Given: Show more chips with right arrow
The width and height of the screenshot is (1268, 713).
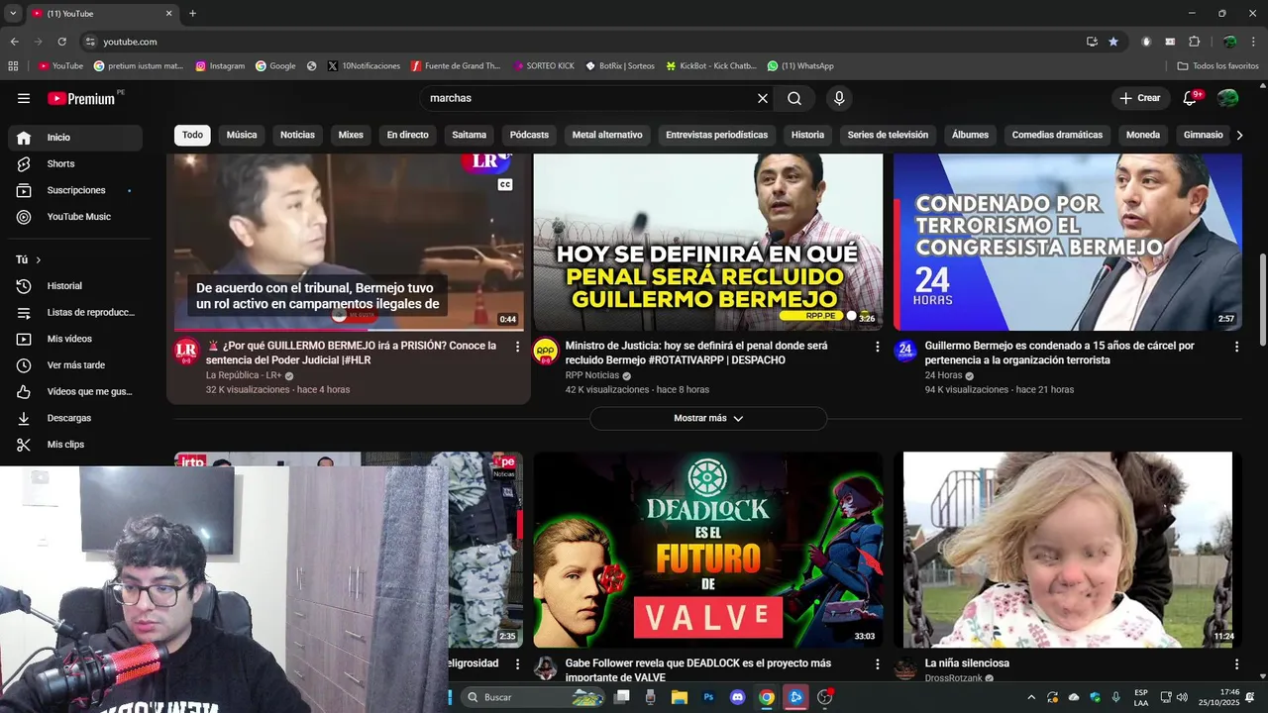Looking at the screenshot, I should [x=1239, y=135].
